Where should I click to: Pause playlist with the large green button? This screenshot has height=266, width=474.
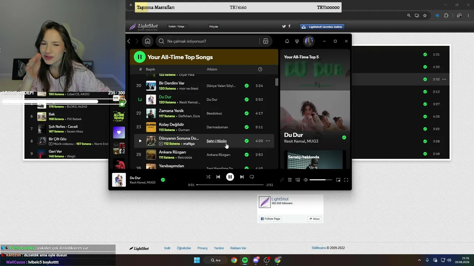coord(140,57)
